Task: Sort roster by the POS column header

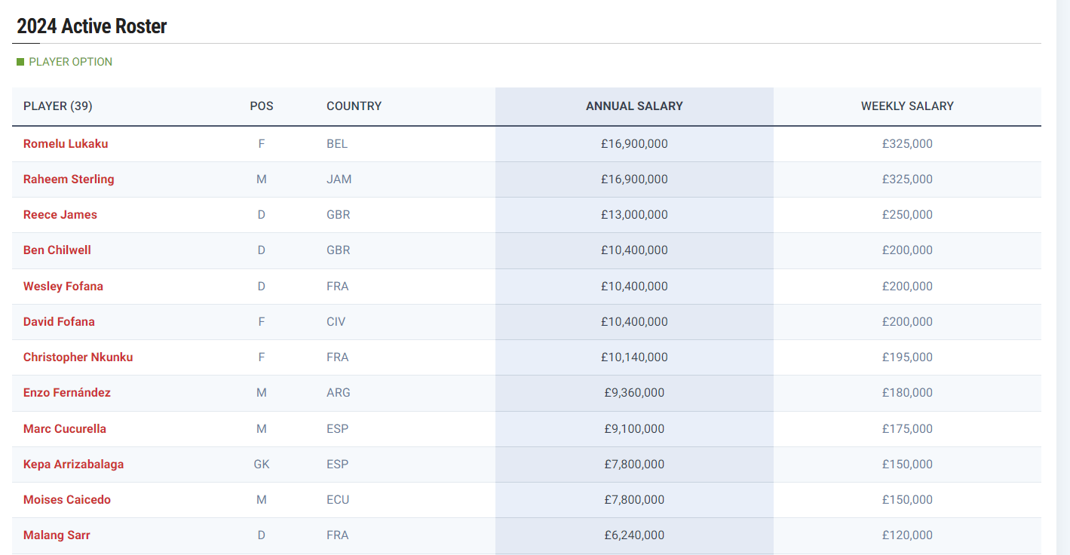Action: point(262,106)
